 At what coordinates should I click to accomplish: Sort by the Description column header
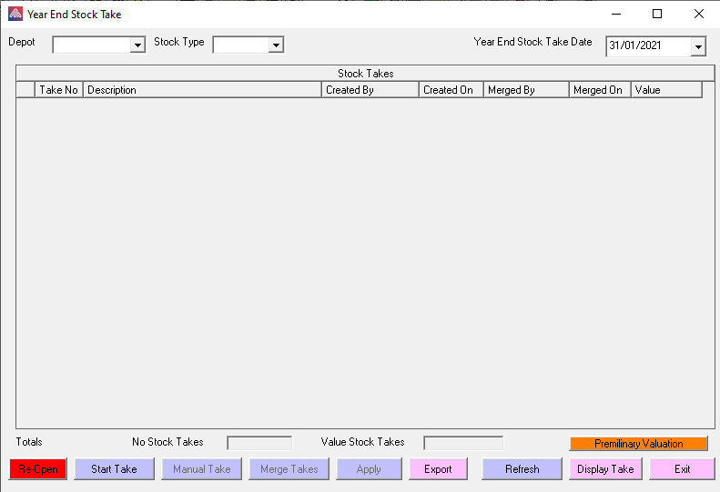tap(202, 89)
